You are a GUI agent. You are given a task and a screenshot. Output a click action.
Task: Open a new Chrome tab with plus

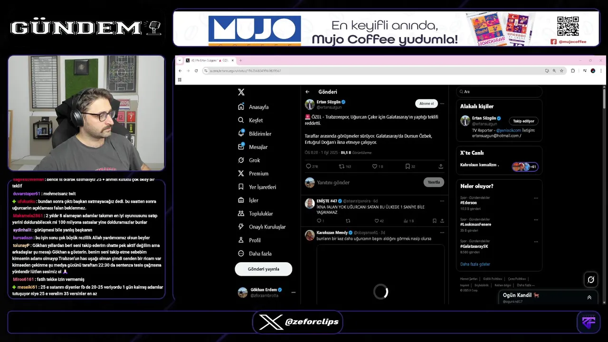240,60
